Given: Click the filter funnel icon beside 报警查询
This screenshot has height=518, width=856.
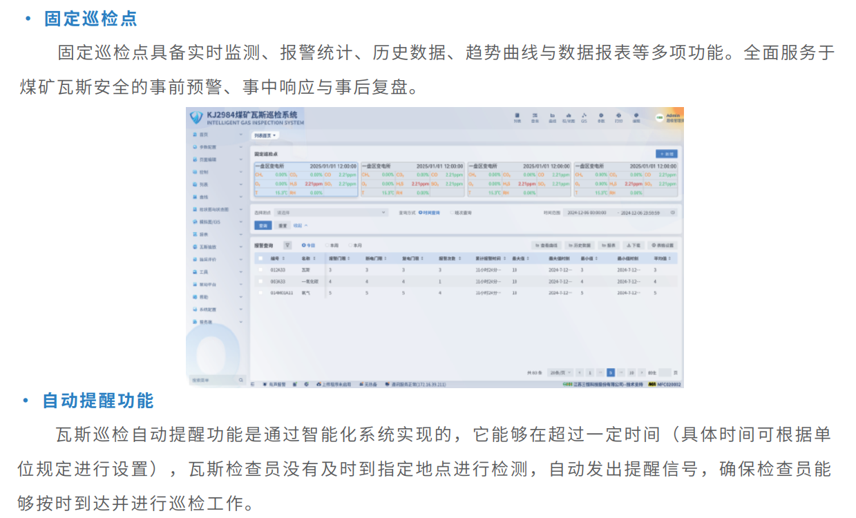Looking at the screenshot, I should 287,245.
